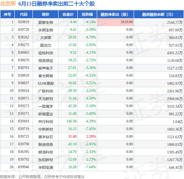Viewport: 184px width, 179px height.
Task: Select stock name 华阳变速
Action: pyautogui.click(x=46, y=167)
